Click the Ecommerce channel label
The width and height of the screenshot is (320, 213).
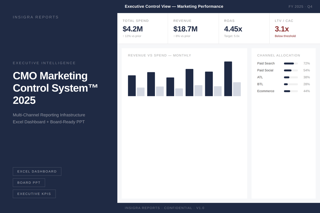point(265,91)
